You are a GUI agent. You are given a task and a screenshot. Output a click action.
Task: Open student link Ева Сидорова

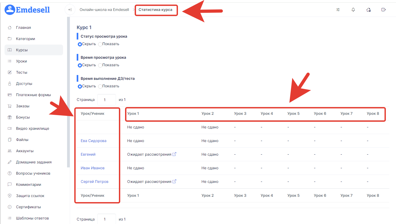[x=94, y=141]
